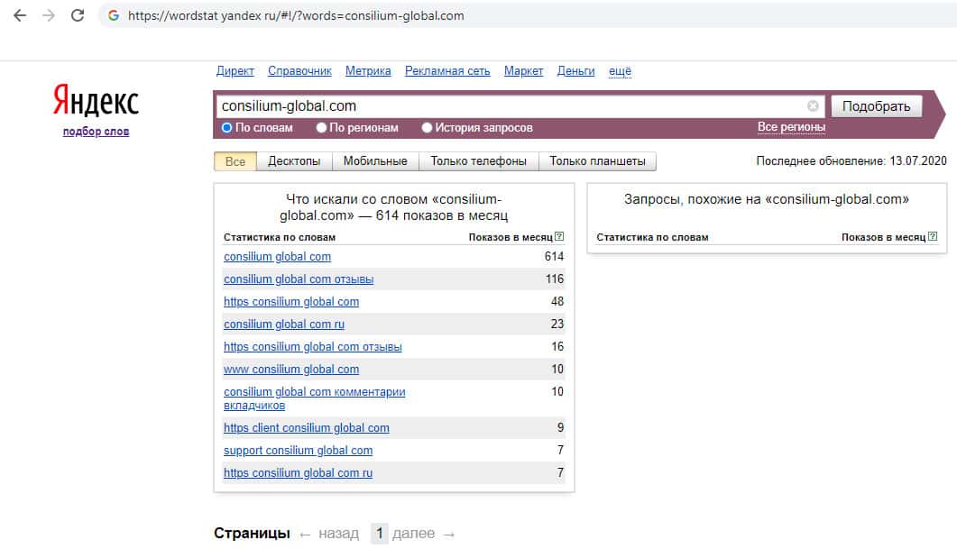The image size is (957, 558).
Task: Click the Google icon in address bar
Action: (x=114, y=16)
